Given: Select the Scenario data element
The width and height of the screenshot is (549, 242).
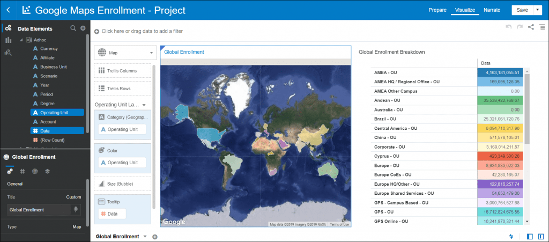Looking at the screenshot, I should click(49, 76).
